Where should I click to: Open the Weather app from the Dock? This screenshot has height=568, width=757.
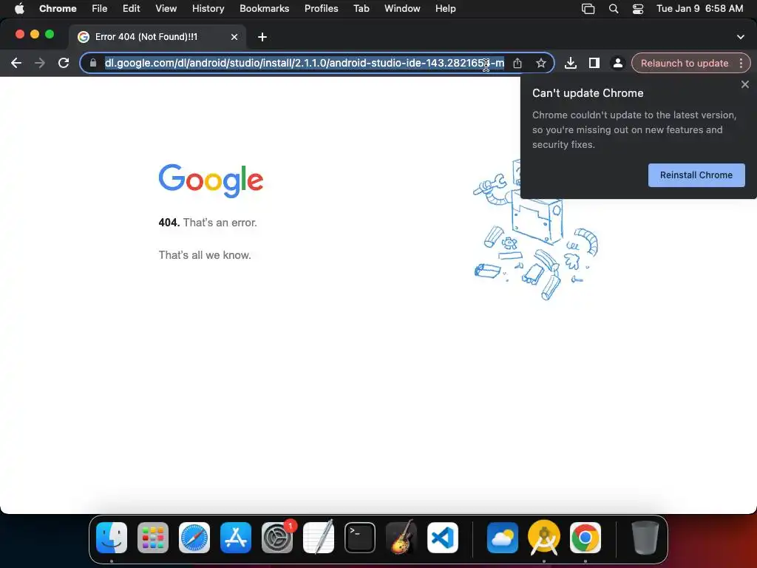click(x=503, y=538)
